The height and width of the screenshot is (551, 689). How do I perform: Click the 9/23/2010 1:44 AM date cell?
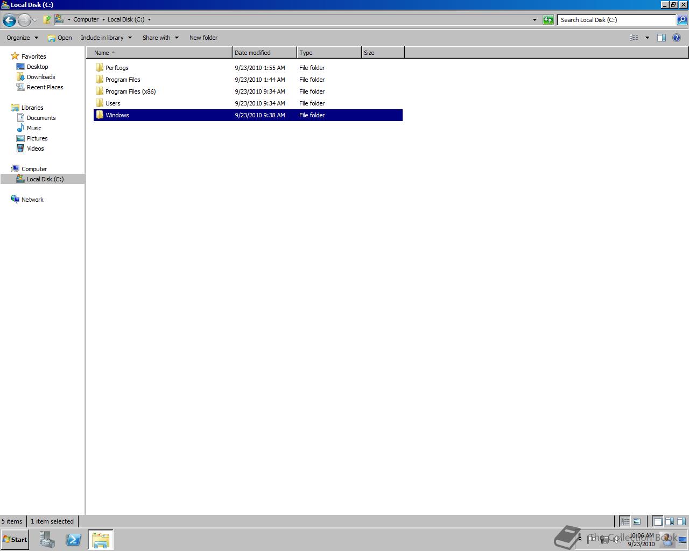point(260,80)
